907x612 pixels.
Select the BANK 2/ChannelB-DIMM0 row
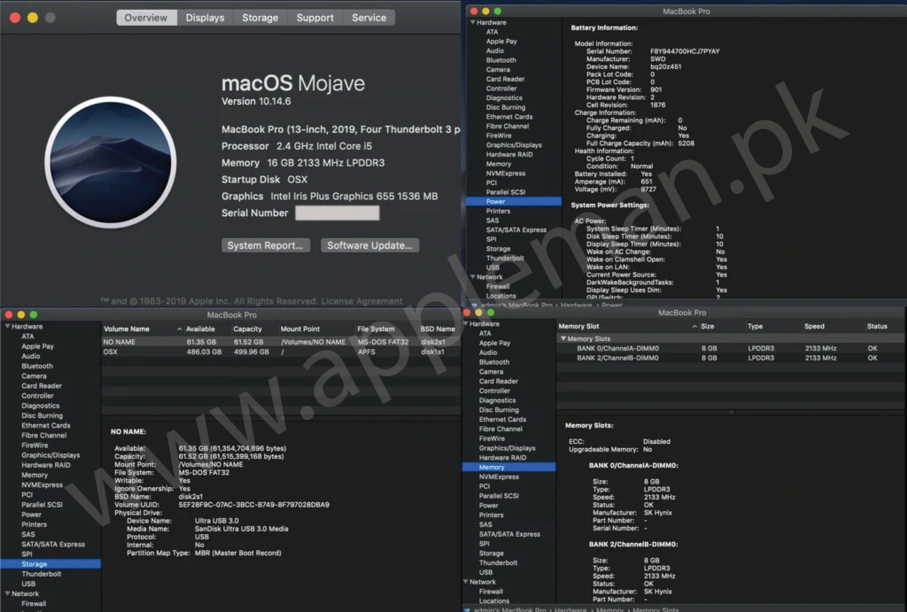coord(731,358)
